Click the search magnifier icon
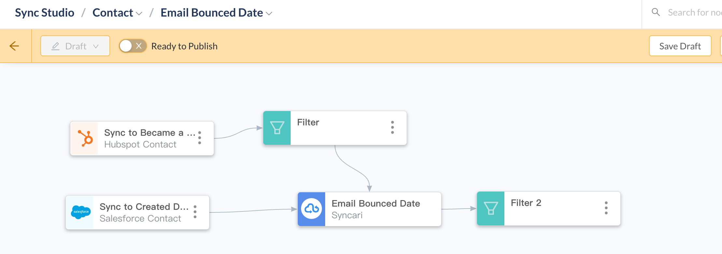 [x=656, y=12]
